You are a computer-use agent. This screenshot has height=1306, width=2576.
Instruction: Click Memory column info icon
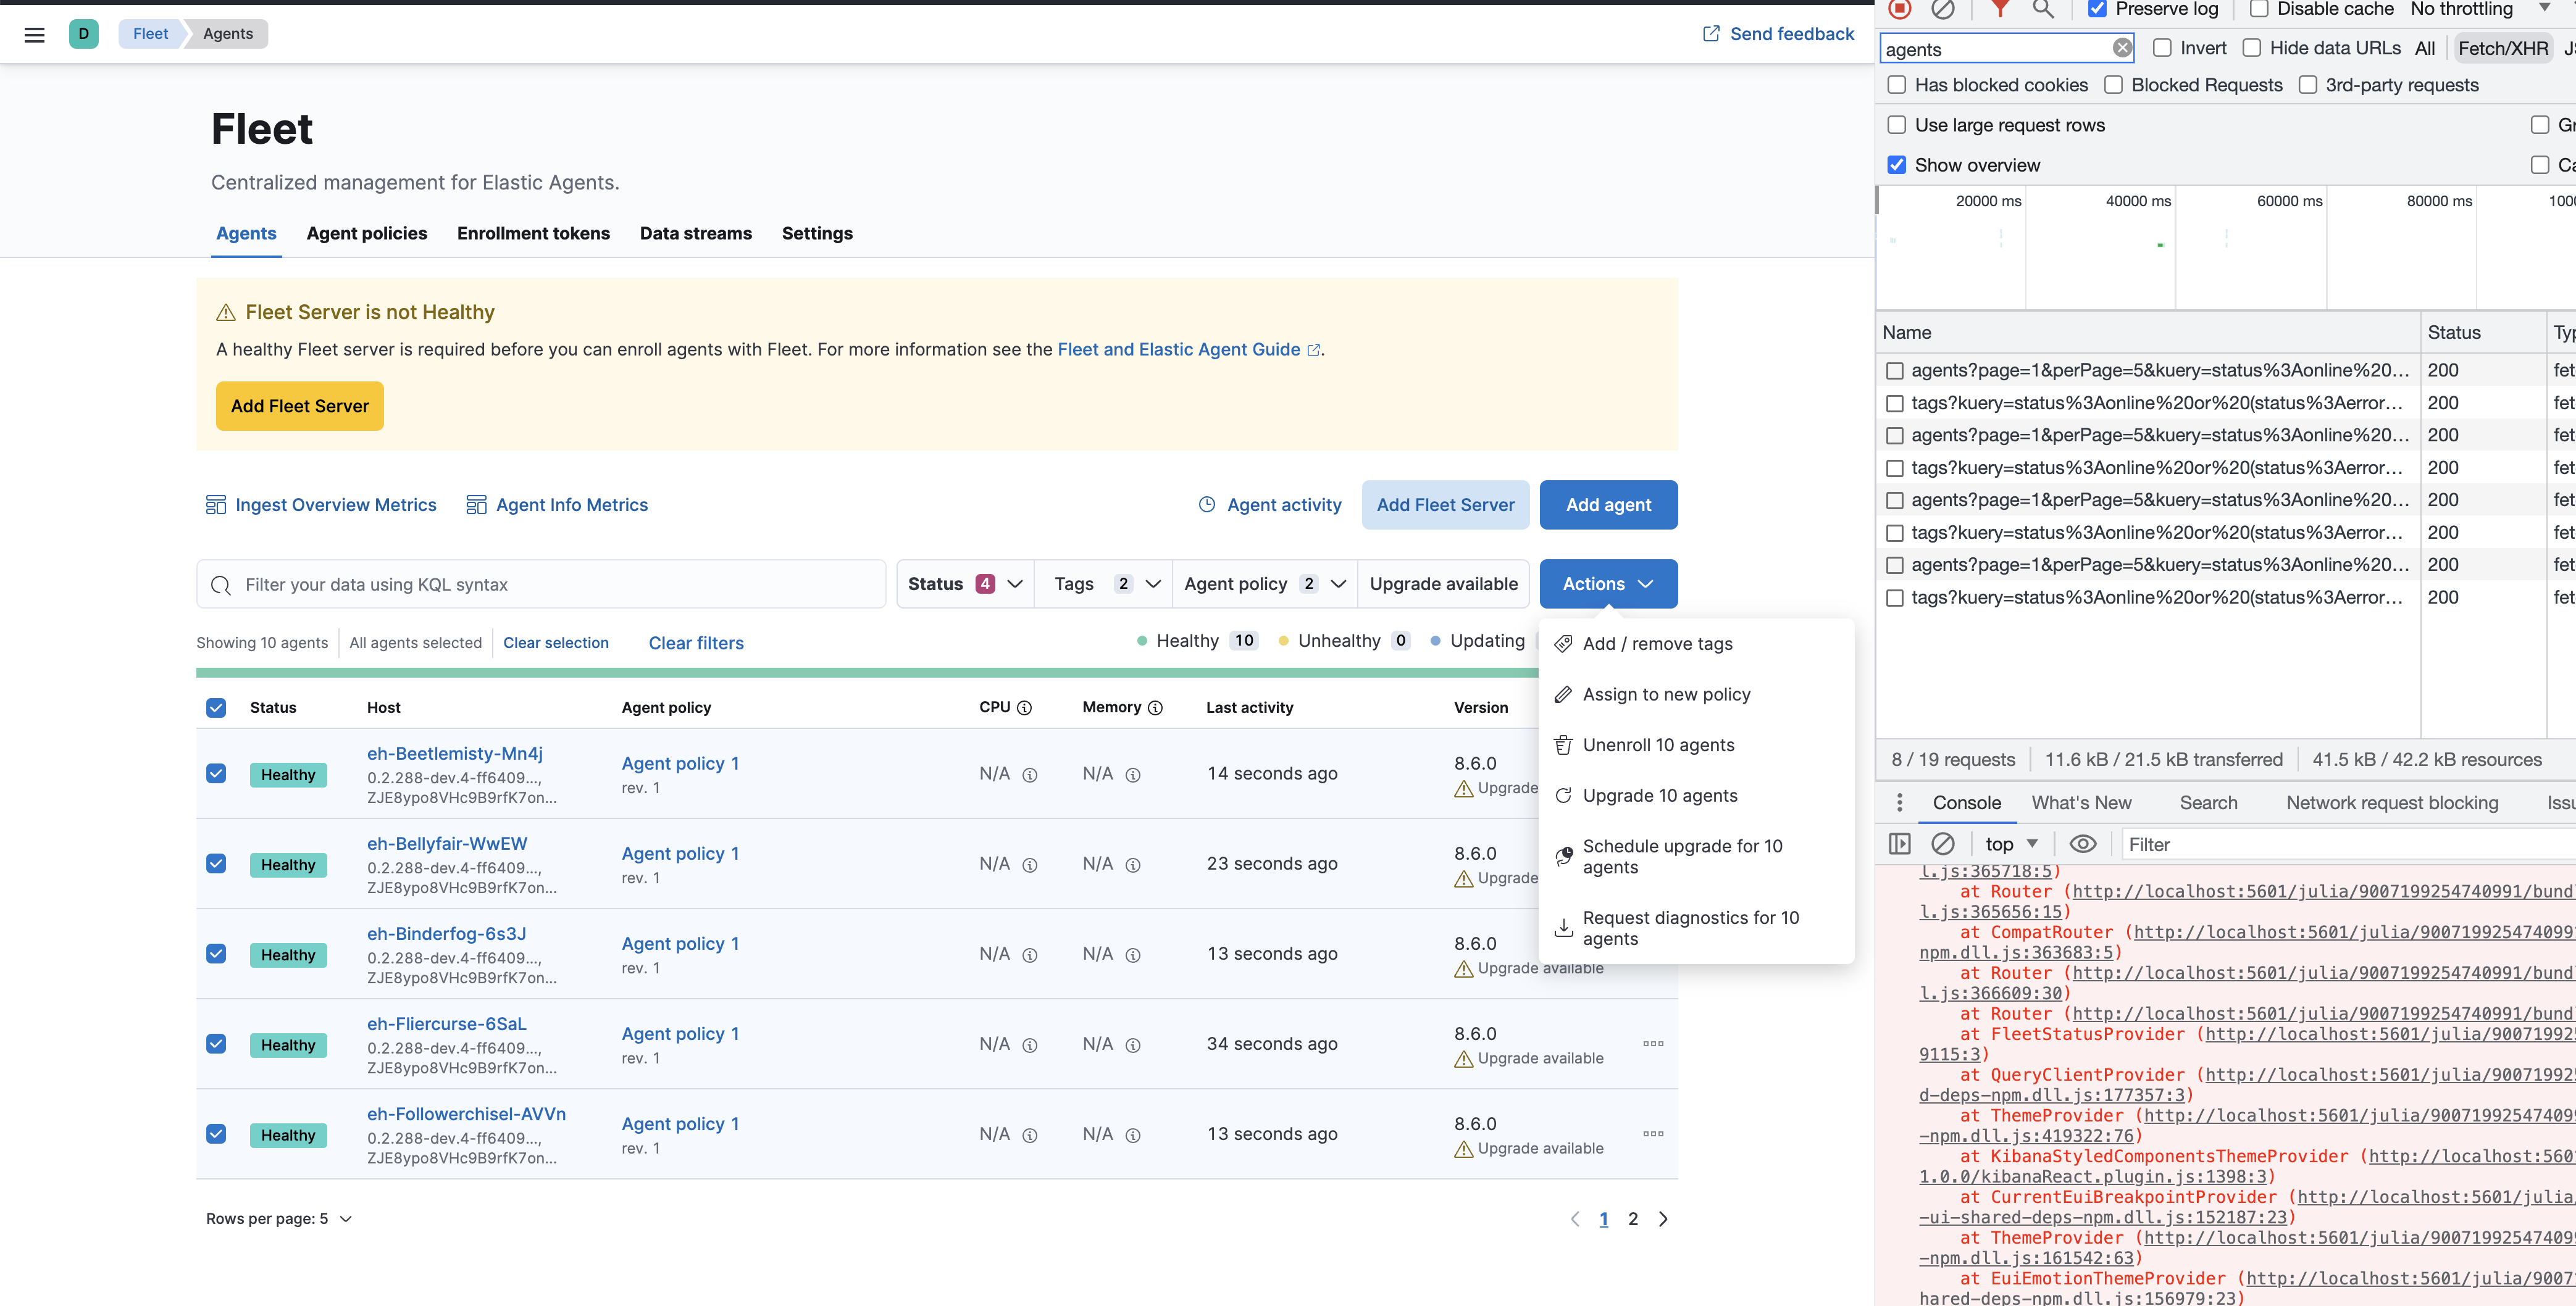(1155, 707)
